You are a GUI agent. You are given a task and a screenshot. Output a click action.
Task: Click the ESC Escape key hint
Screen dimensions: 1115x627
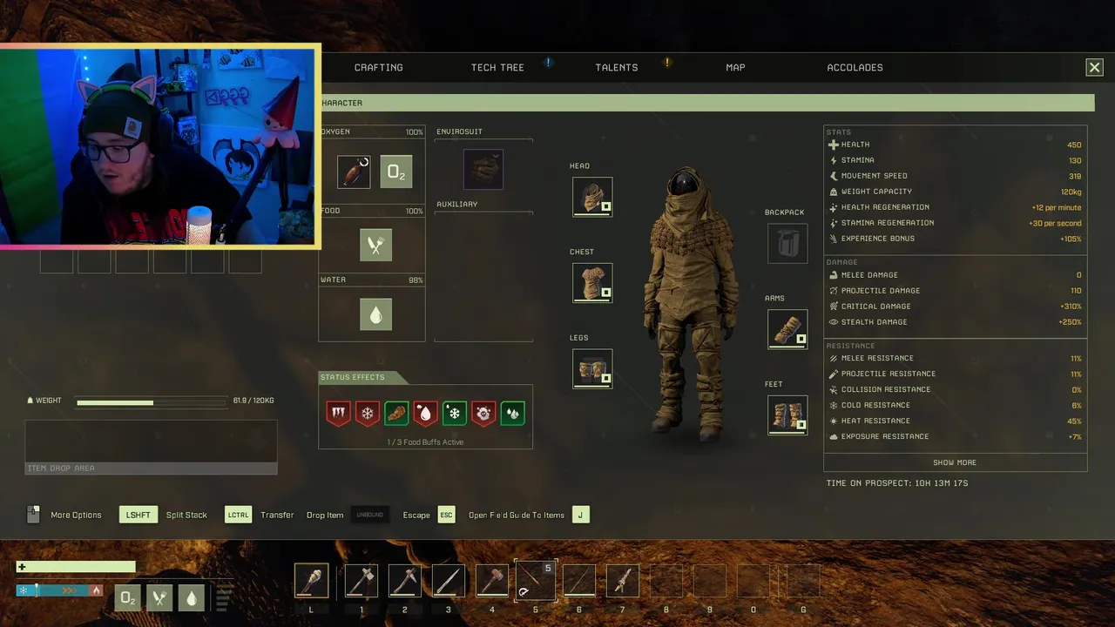[447, 515]
